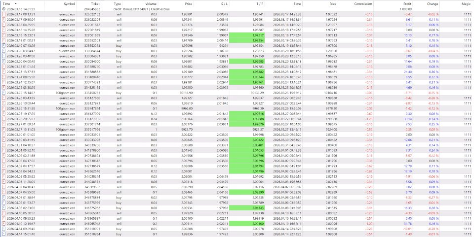
Task: Click the open price 10118.90
Action: (x=187, y=93)
